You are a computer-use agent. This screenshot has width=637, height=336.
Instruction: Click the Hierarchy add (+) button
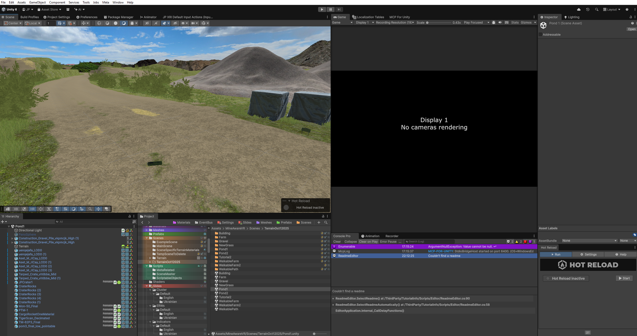[4, 222]
